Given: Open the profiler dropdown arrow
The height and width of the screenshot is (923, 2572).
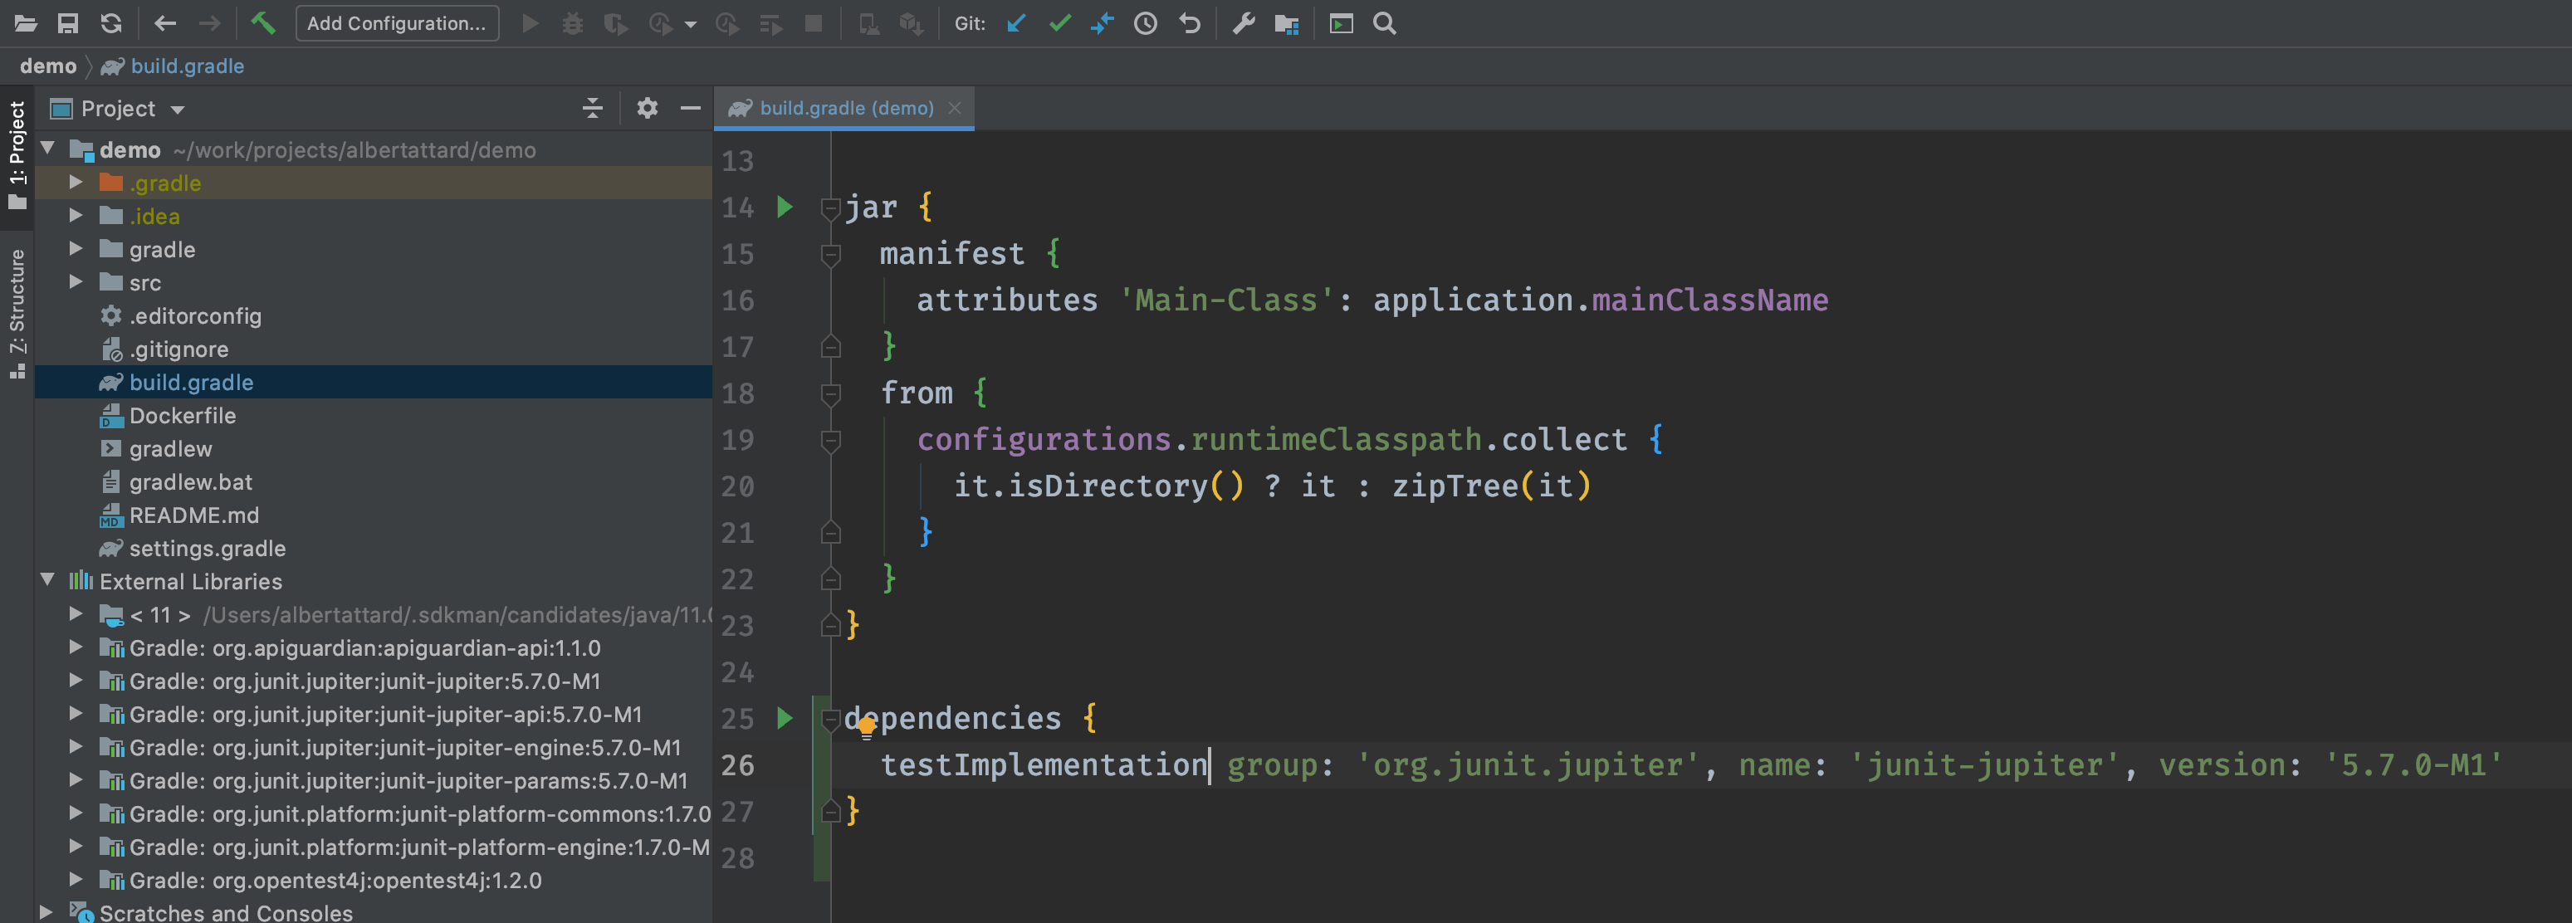Looking at the screenshot, I should coord(690,24).
